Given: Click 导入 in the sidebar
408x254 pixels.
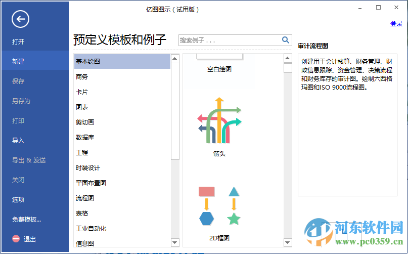Looking at the screenshot, I should [x=18, y=141].
